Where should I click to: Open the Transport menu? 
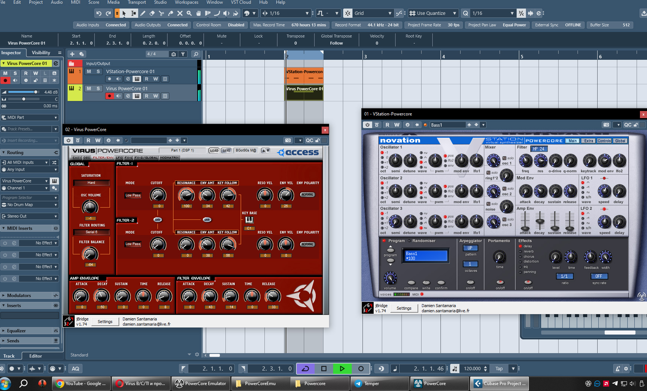pyautogui.click(x=137, y=2)
